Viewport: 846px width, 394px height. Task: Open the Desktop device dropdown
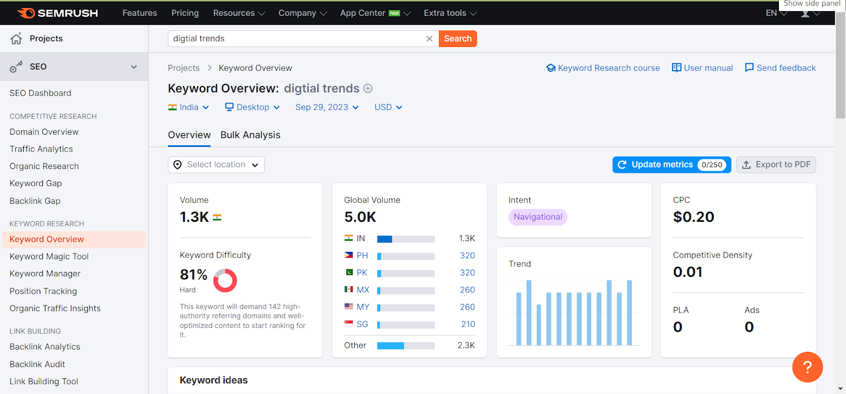pyautogui.click(x=253, y=107)
